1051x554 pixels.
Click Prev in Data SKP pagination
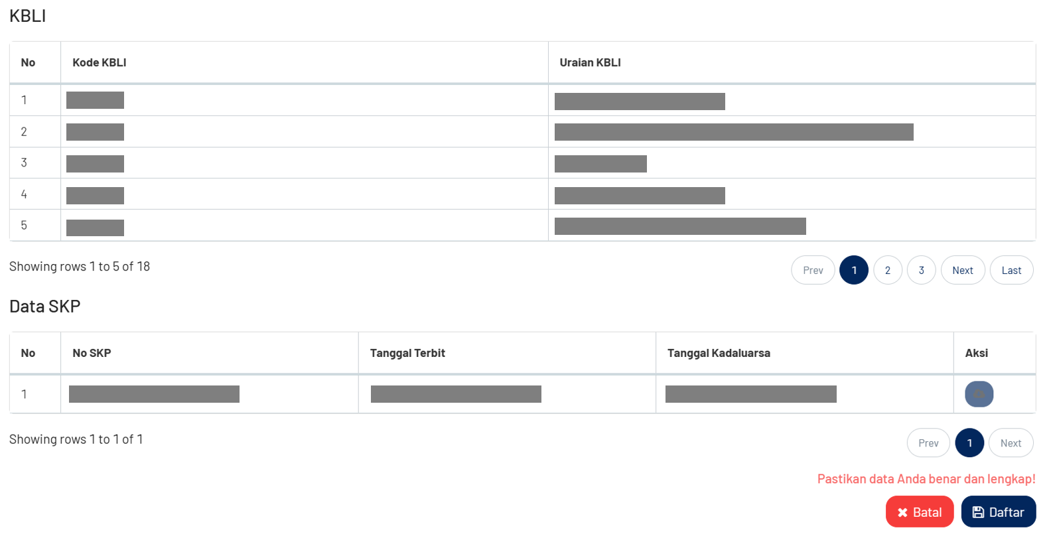point(928,443)
